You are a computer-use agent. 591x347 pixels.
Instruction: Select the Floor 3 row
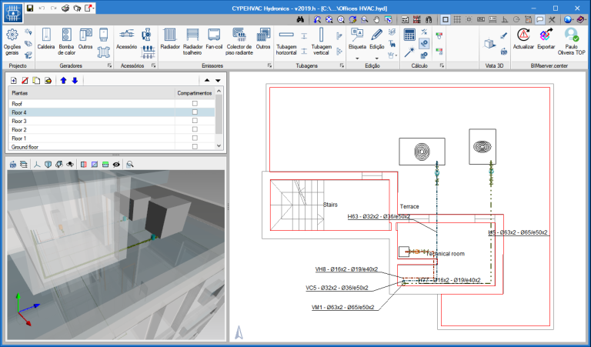tap(112, 121)
